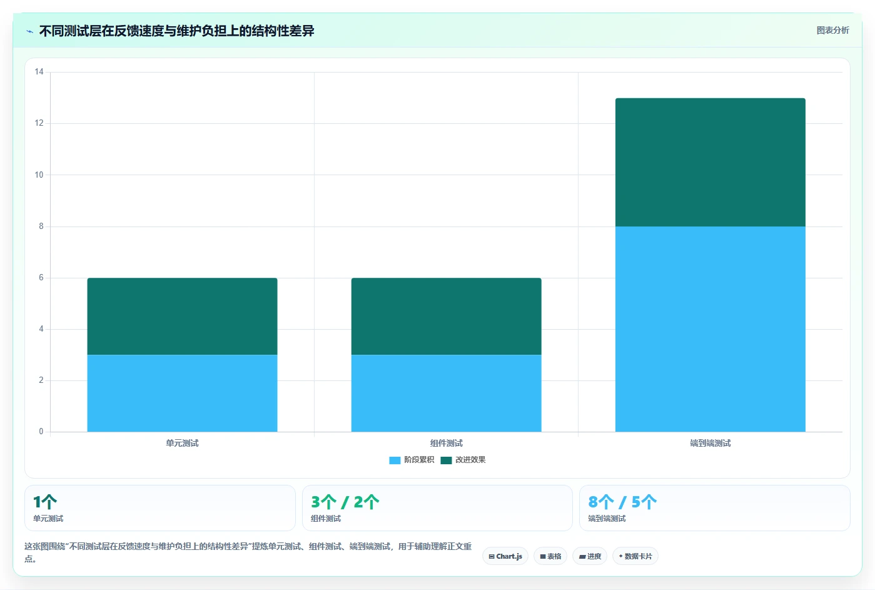Screen dimensions: 875x590
Task: Click the 3个 / 2个 data card value
Action: coord(345,502)
